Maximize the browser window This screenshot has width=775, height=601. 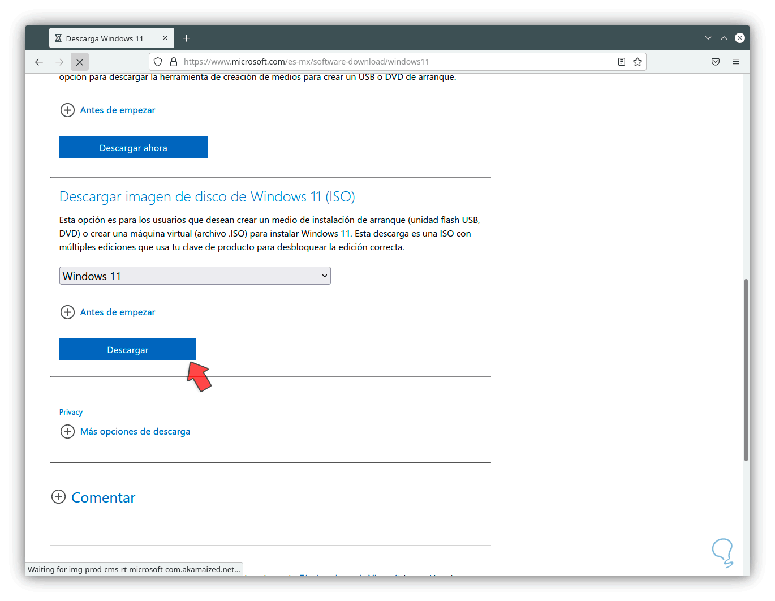tap(724, 38)
